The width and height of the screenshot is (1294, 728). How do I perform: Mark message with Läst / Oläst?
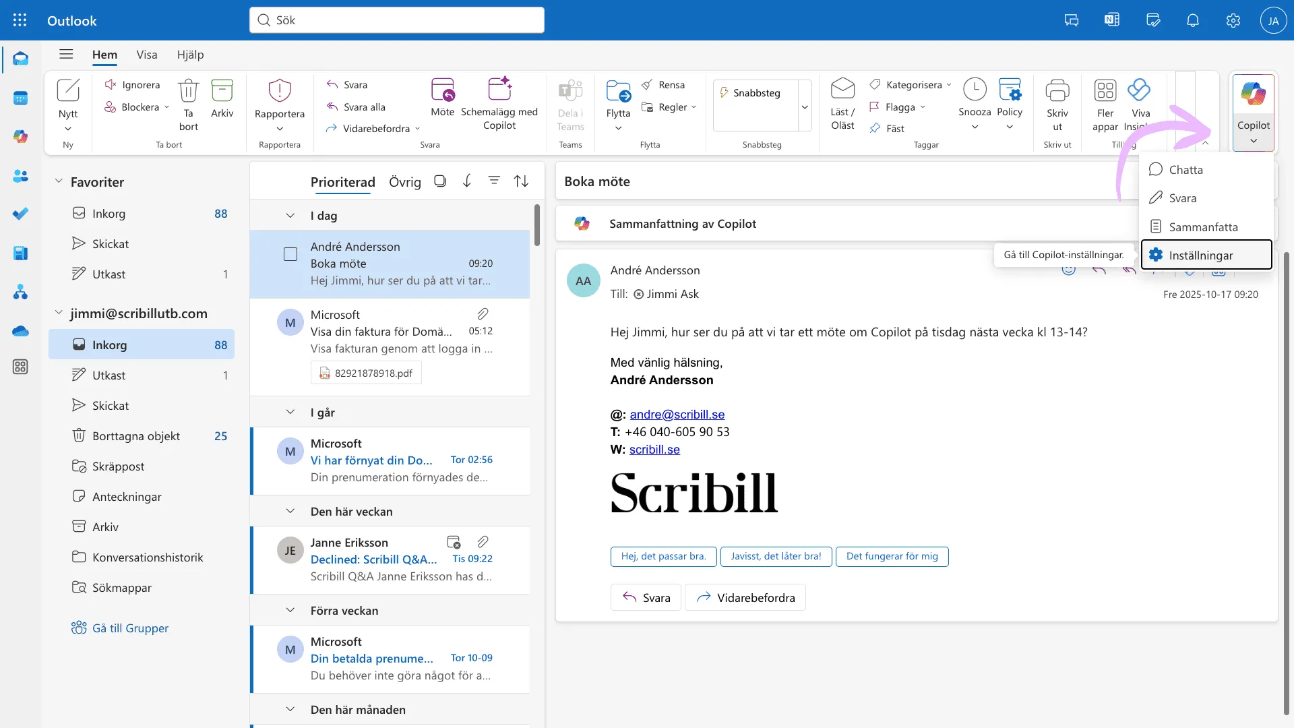842,104
